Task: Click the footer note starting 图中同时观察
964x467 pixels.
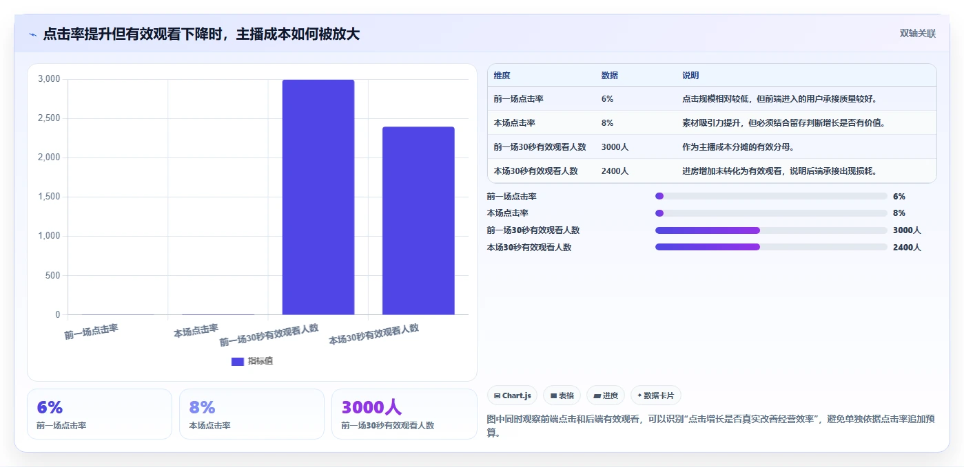Action: pos(710,426)
